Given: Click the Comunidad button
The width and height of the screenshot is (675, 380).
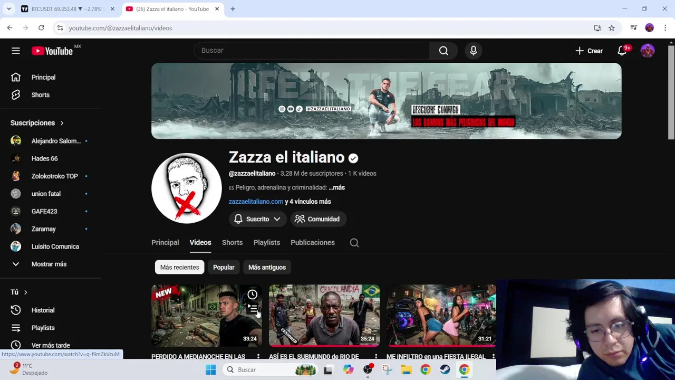Looking at the screenshot, I should click(318, 219).
